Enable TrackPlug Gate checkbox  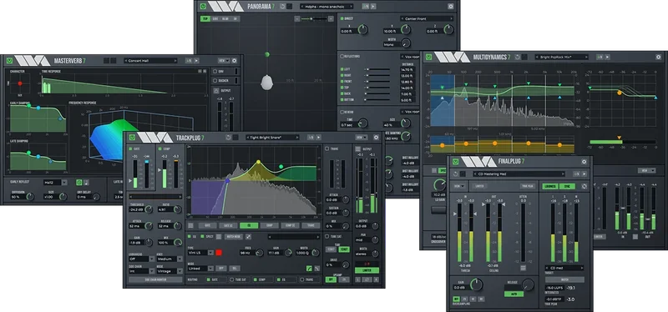[x=131, y=149]
